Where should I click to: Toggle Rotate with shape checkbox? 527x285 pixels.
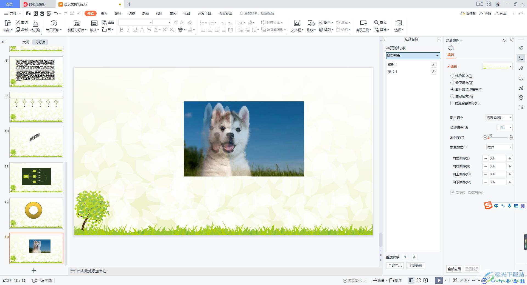pos(452,192)
